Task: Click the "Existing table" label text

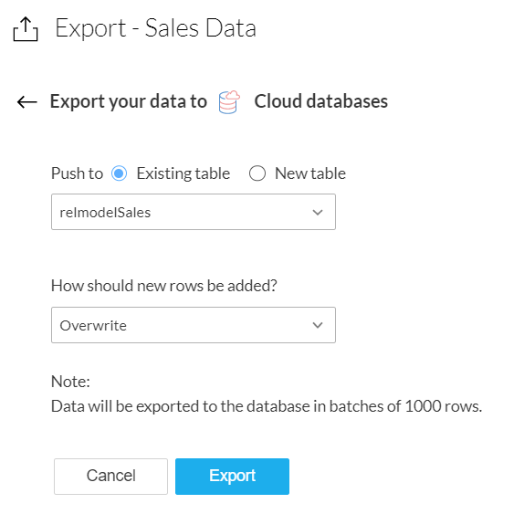Action: pyautogui.click(x=183, y=173)
